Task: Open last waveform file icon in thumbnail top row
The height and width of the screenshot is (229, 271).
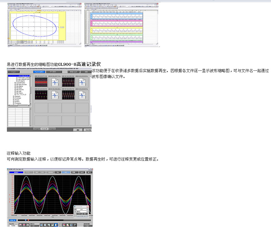Action: 82,82
